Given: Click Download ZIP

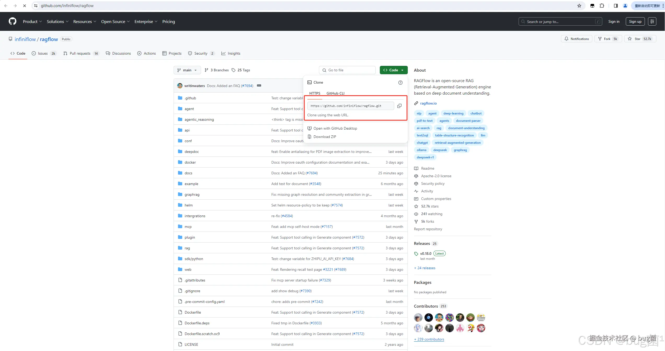Looking at the screenshot, I should (325, 137).
